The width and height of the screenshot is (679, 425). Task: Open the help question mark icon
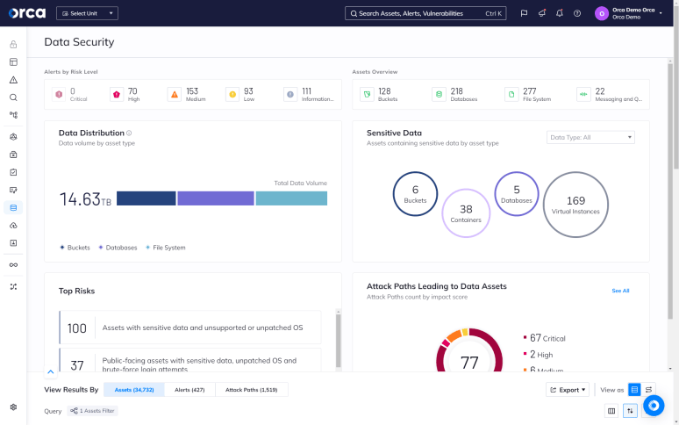pos(577,13)
